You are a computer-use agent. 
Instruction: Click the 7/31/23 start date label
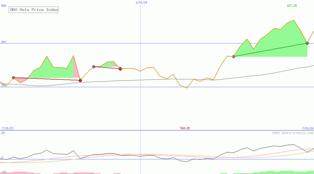pyautogui.click(x=7, y=128)
